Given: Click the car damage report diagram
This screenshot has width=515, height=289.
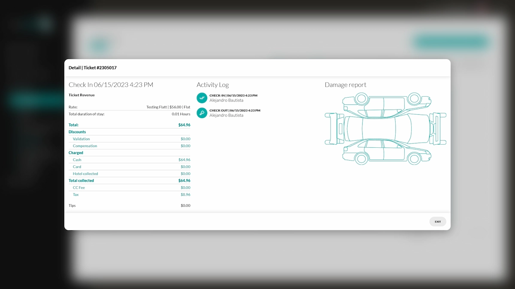Looking at the screenshot, I should [385, 128].
